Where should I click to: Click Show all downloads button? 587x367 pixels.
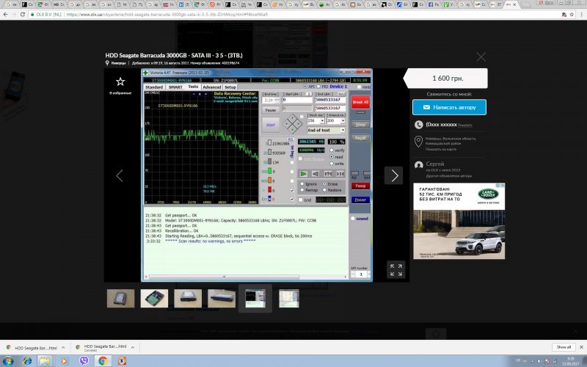(563, 346)
